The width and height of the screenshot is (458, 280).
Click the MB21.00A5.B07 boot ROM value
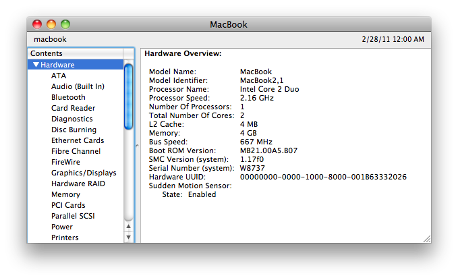click(x=268, y=150)
